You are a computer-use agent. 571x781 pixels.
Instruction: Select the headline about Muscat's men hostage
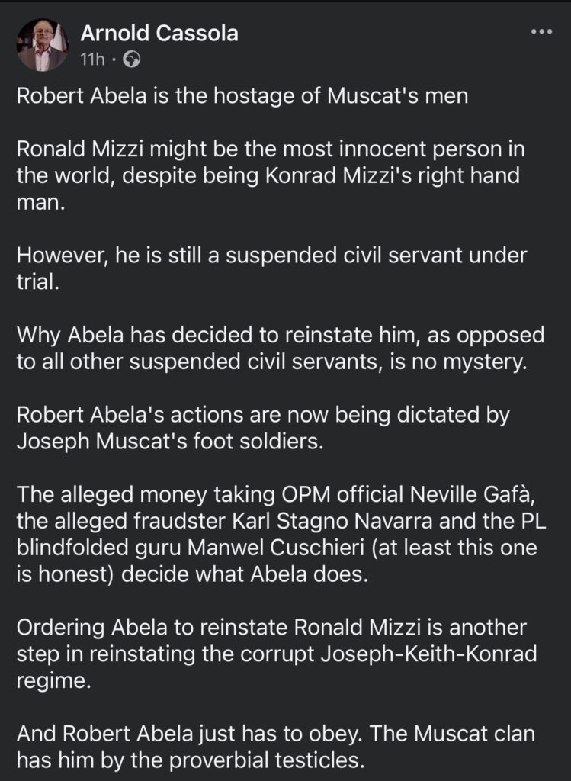242,95
